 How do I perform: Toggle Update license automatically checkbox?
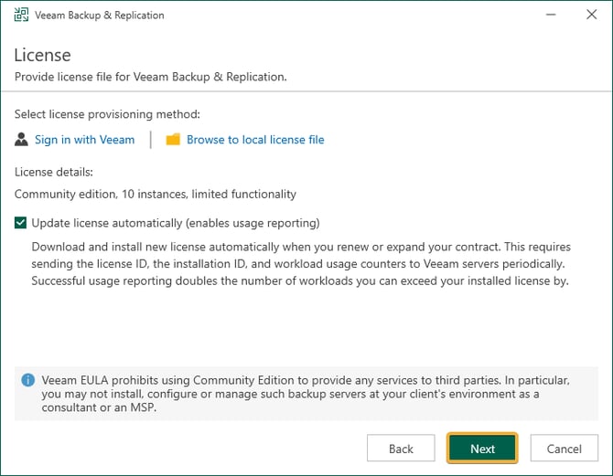[20, 223]
